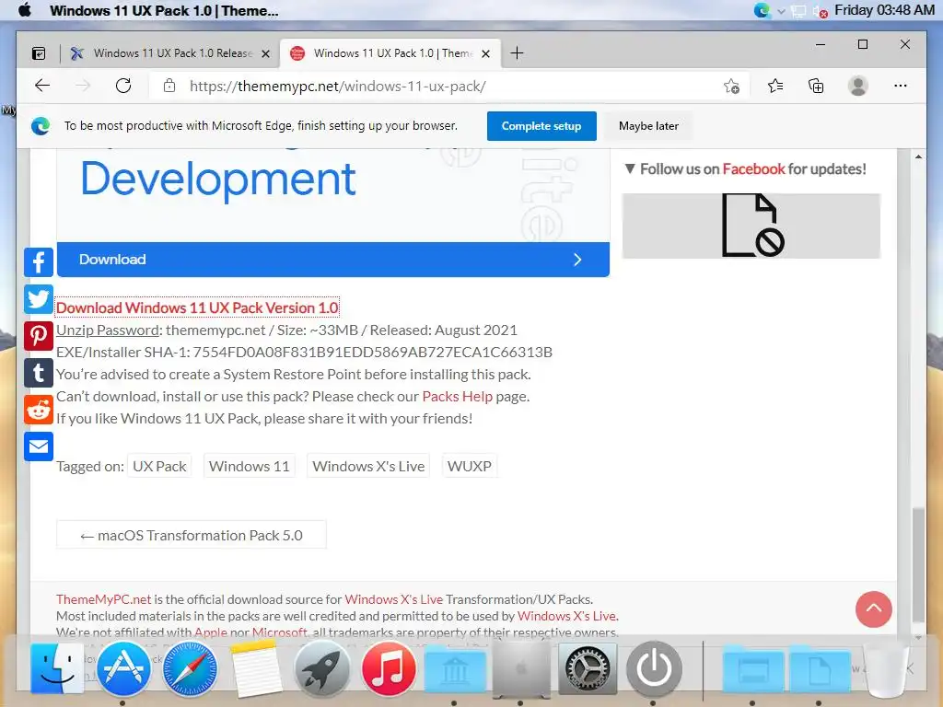Click the address bar URL

[337, 86]
